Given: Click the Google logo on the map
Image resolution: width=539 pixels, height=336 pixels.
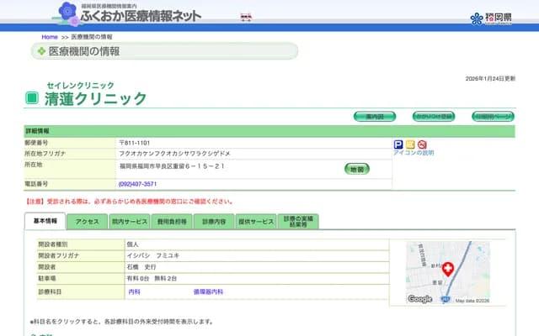Looking at the screenshot, I should tap(419, 299).
